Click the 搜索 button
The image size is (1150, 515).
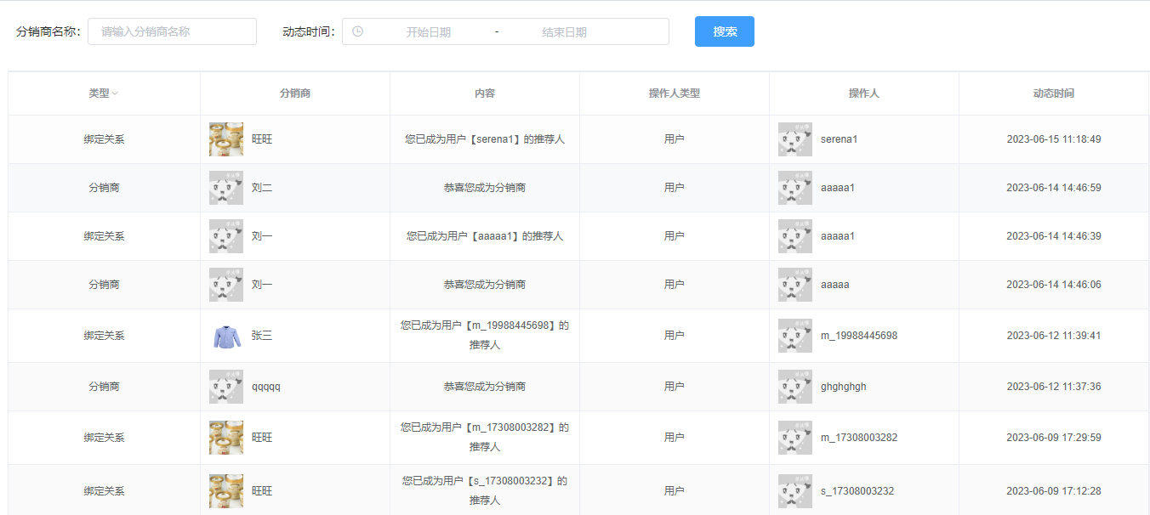pos(725,31)
